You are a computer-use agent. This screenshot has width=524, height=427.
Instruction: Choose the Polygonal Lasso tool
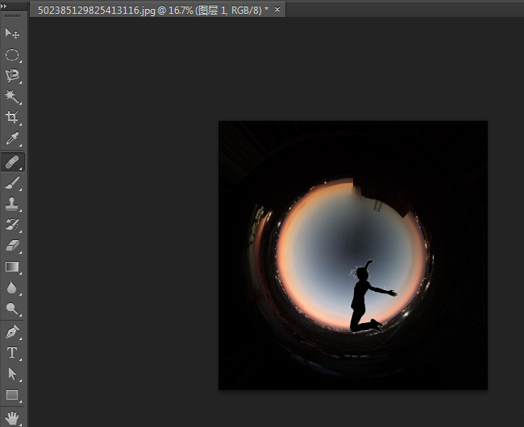click(12, 76)
